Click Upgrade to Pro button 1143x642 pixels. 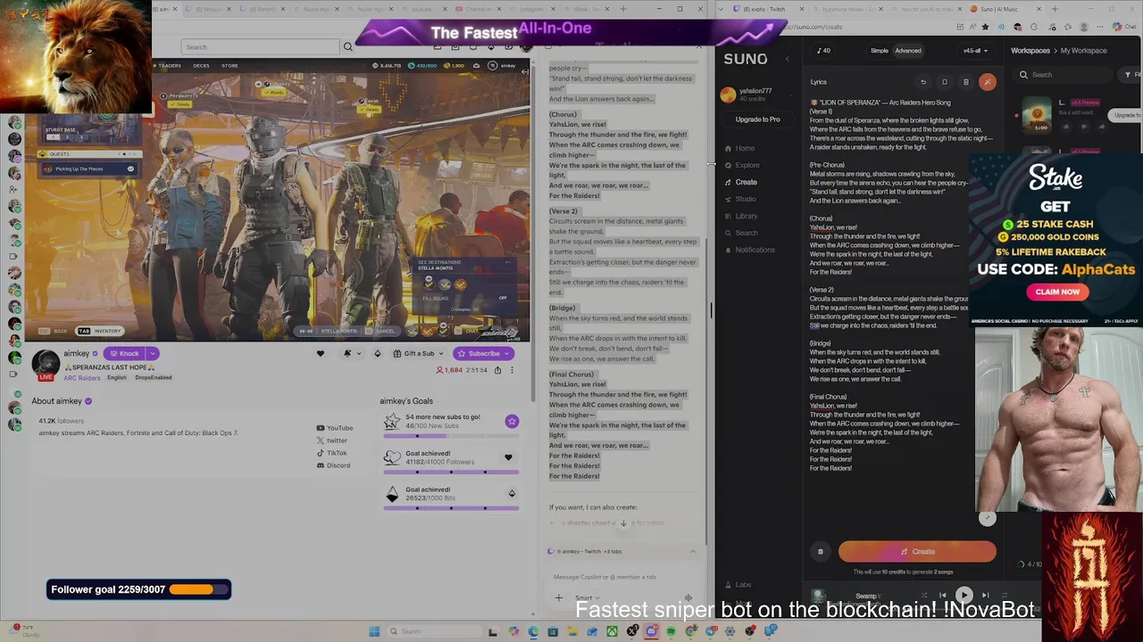[x=757, y=119]
